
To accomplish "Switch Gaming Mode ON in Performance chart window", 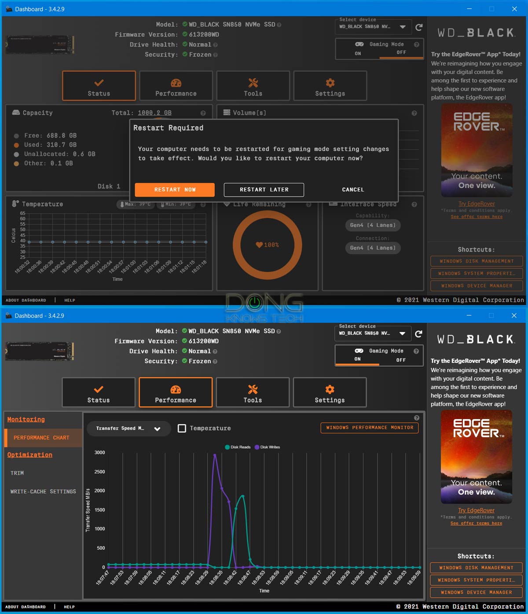I will point(357,359).
